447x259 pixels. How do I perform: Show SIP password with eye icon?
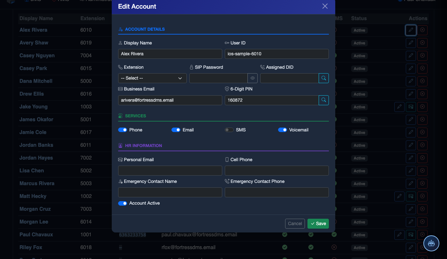click(253, 78)
